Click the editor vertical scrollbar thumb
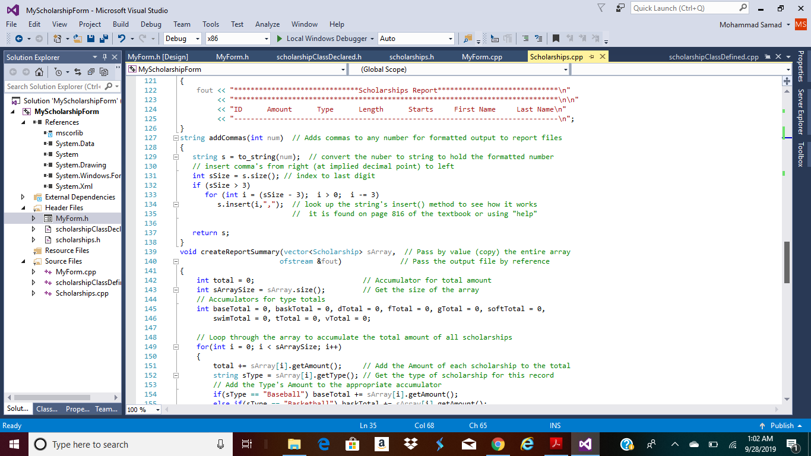This screenshot has width=811, height=456. point(787,262)
